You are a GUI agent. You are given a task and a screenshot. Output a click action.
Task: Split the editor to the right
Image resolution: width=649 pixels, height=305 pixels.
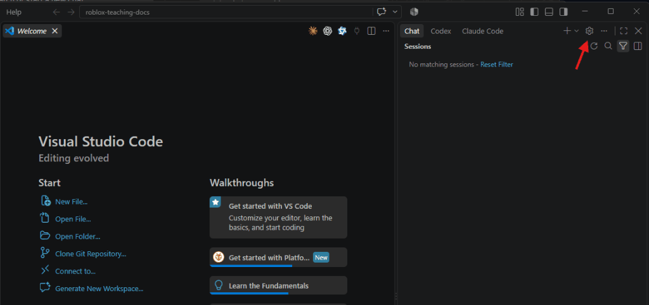click(x=371, y=31)
